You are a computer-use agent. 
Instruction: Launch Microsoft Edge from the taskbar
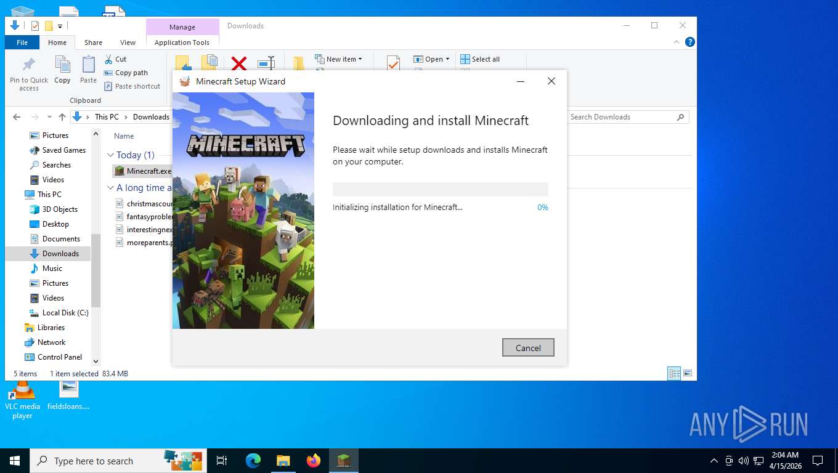click(x=253, y=461)
